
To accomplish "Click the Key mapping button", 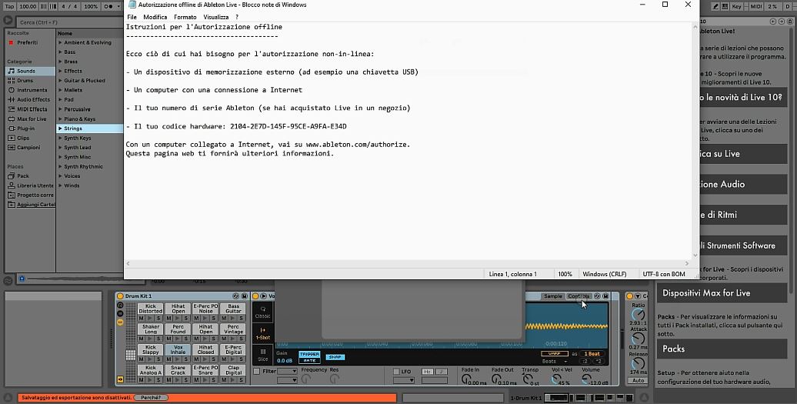I will coord(736,7).
